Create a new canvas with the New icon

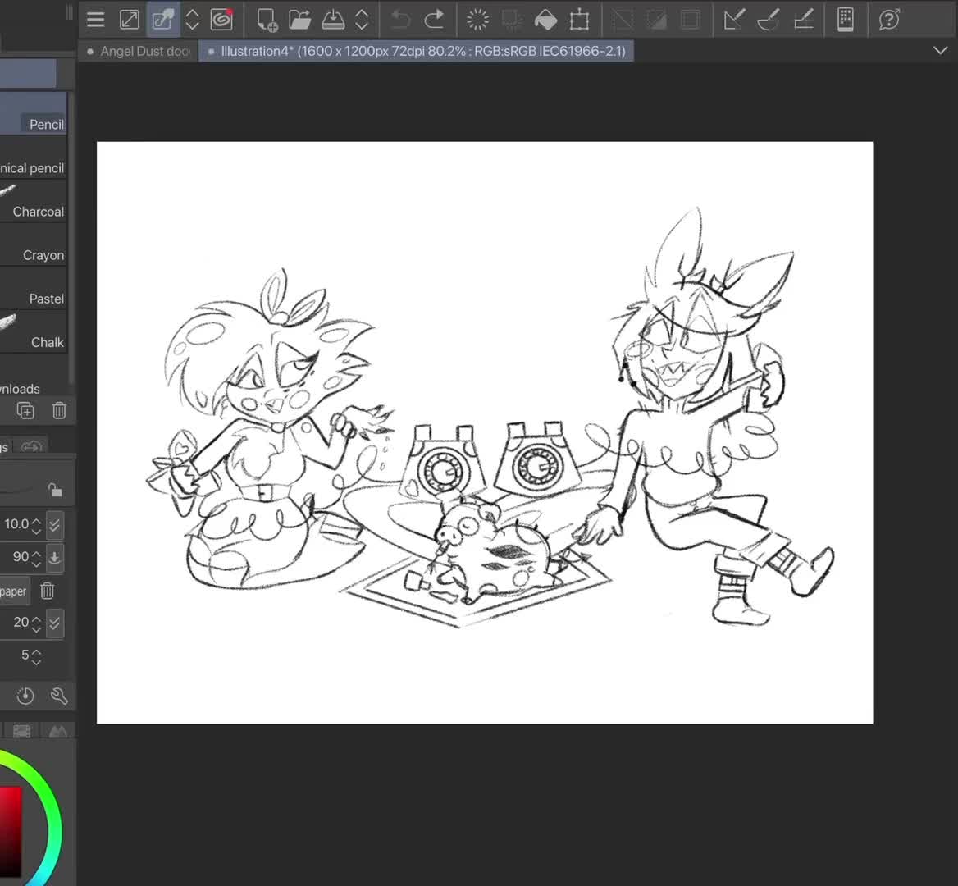click(x=267, y=20)
